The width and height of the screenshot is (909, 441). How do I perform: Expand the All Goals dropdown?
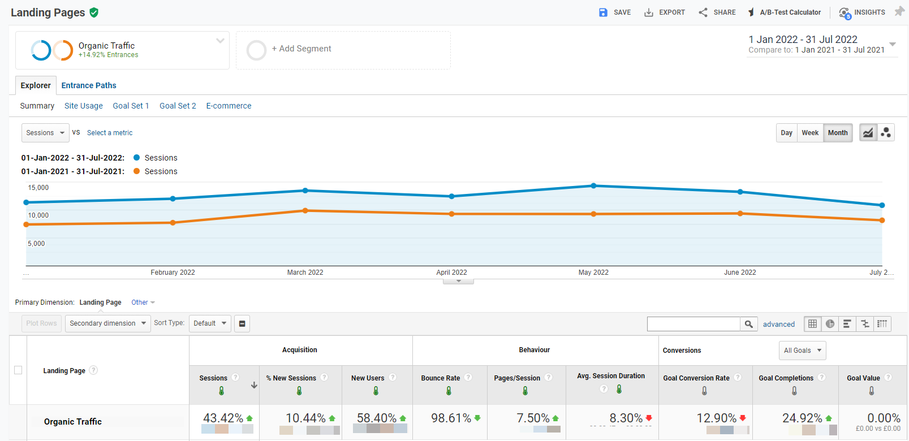click(x=802, y=351)
